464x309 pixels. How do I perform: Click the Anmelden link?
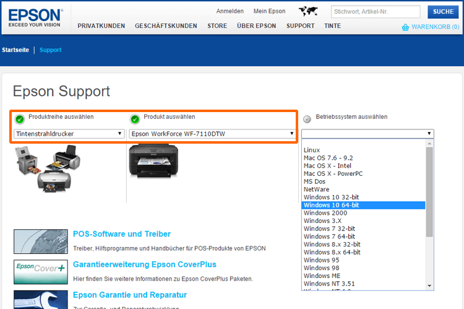click(230, 11)
